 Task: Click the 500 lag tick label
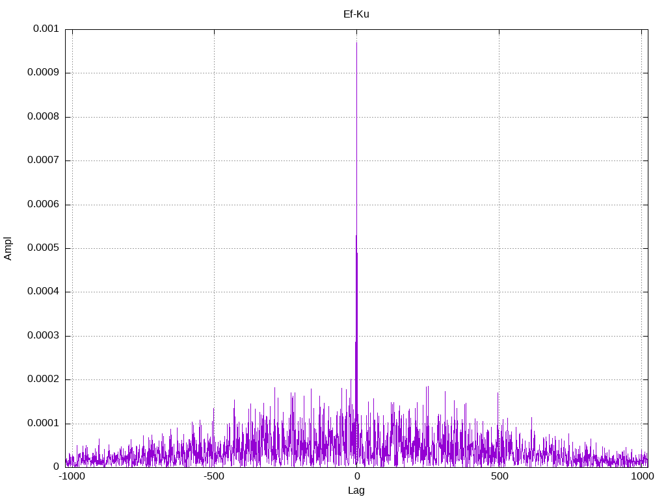coord(499,477)
